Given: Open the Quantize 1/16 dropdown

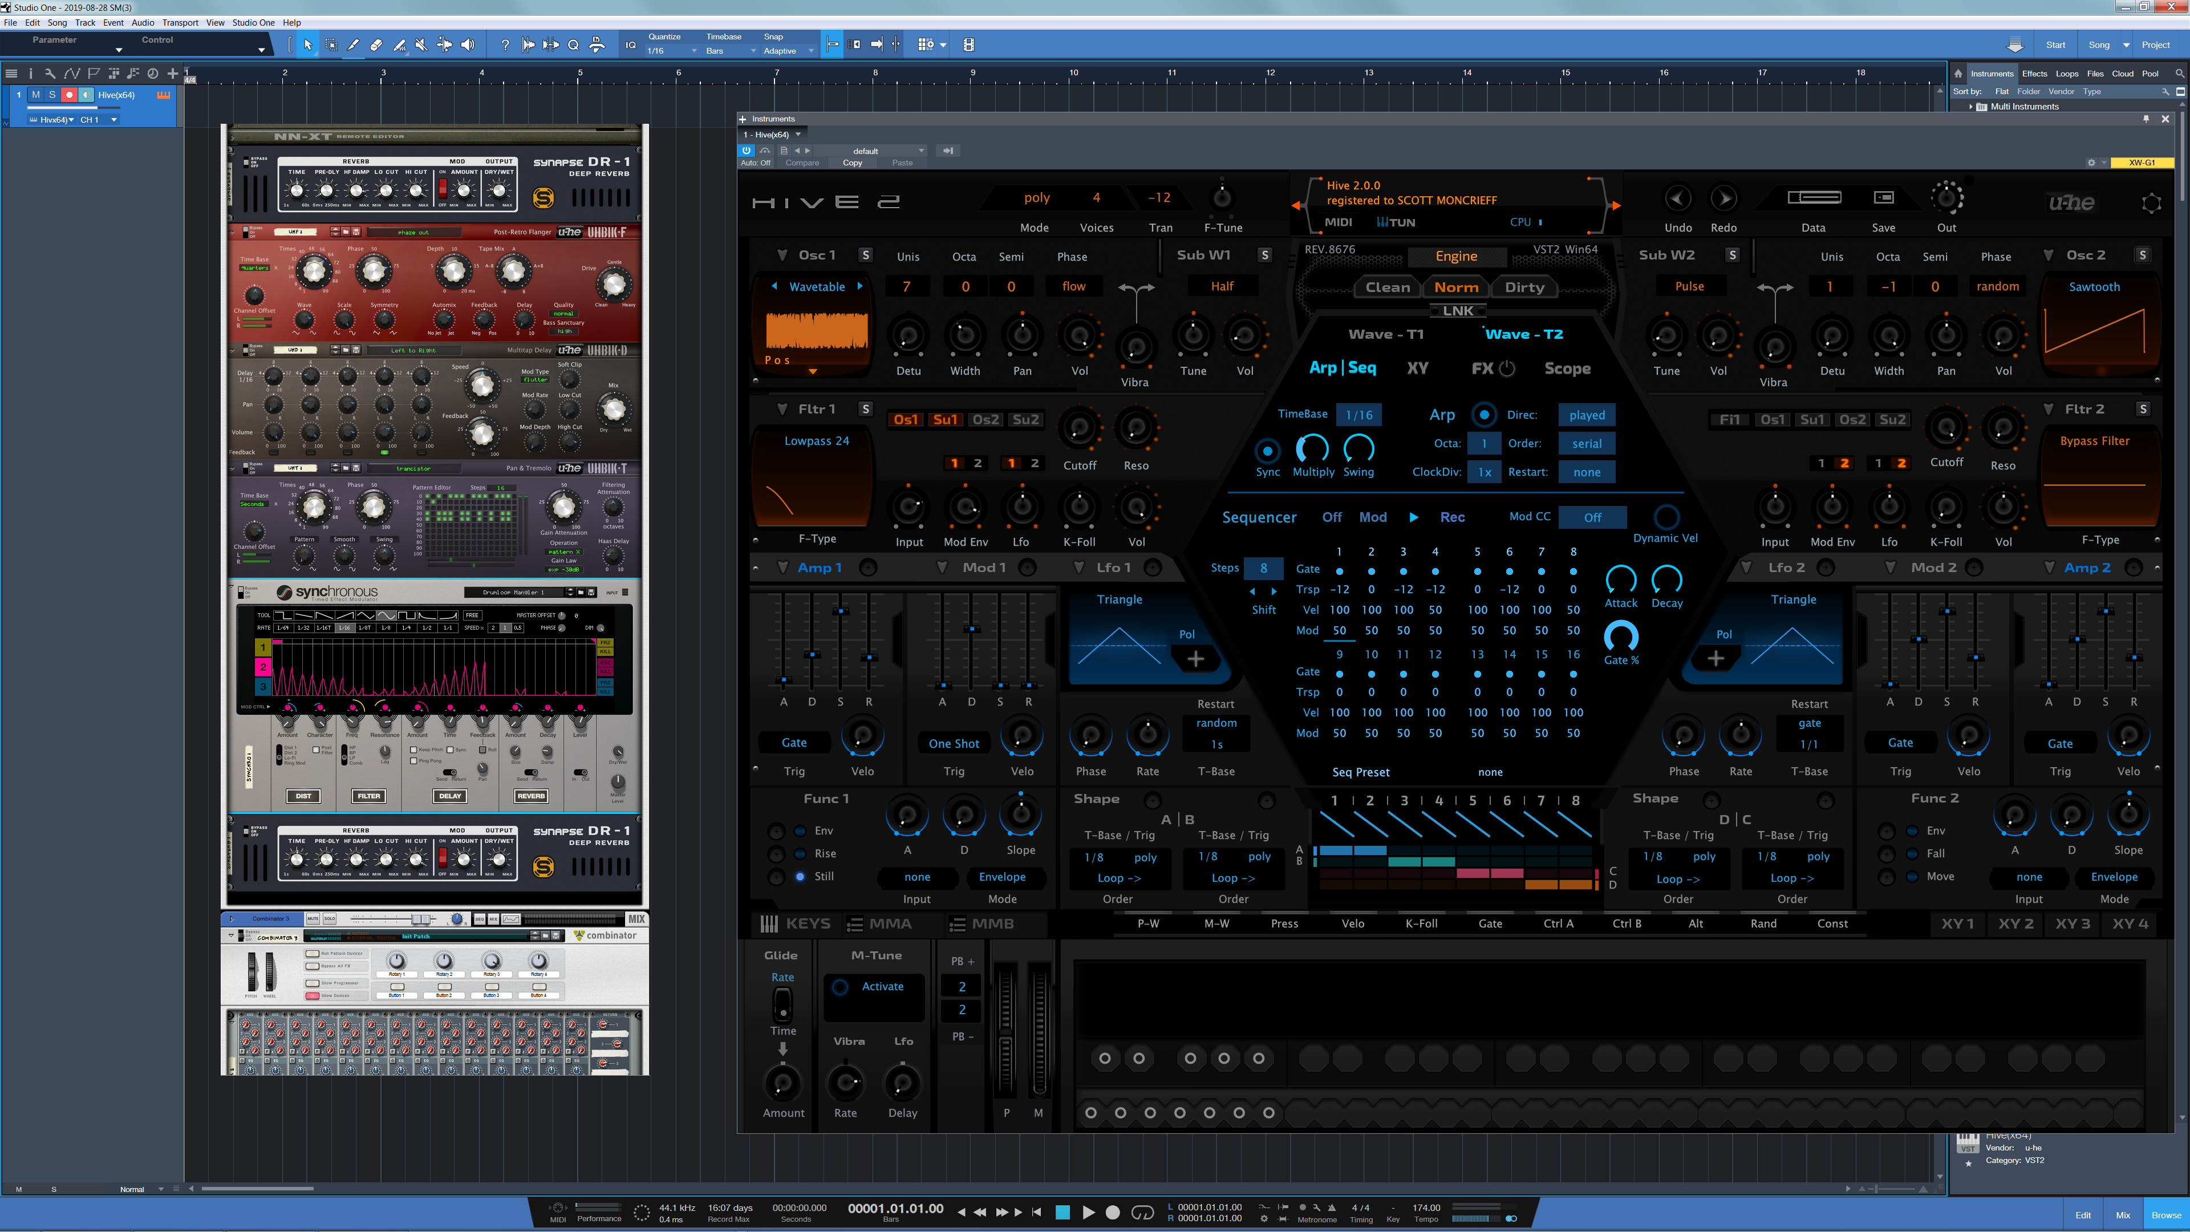Looking at the screenshot, I should [672, 51].
